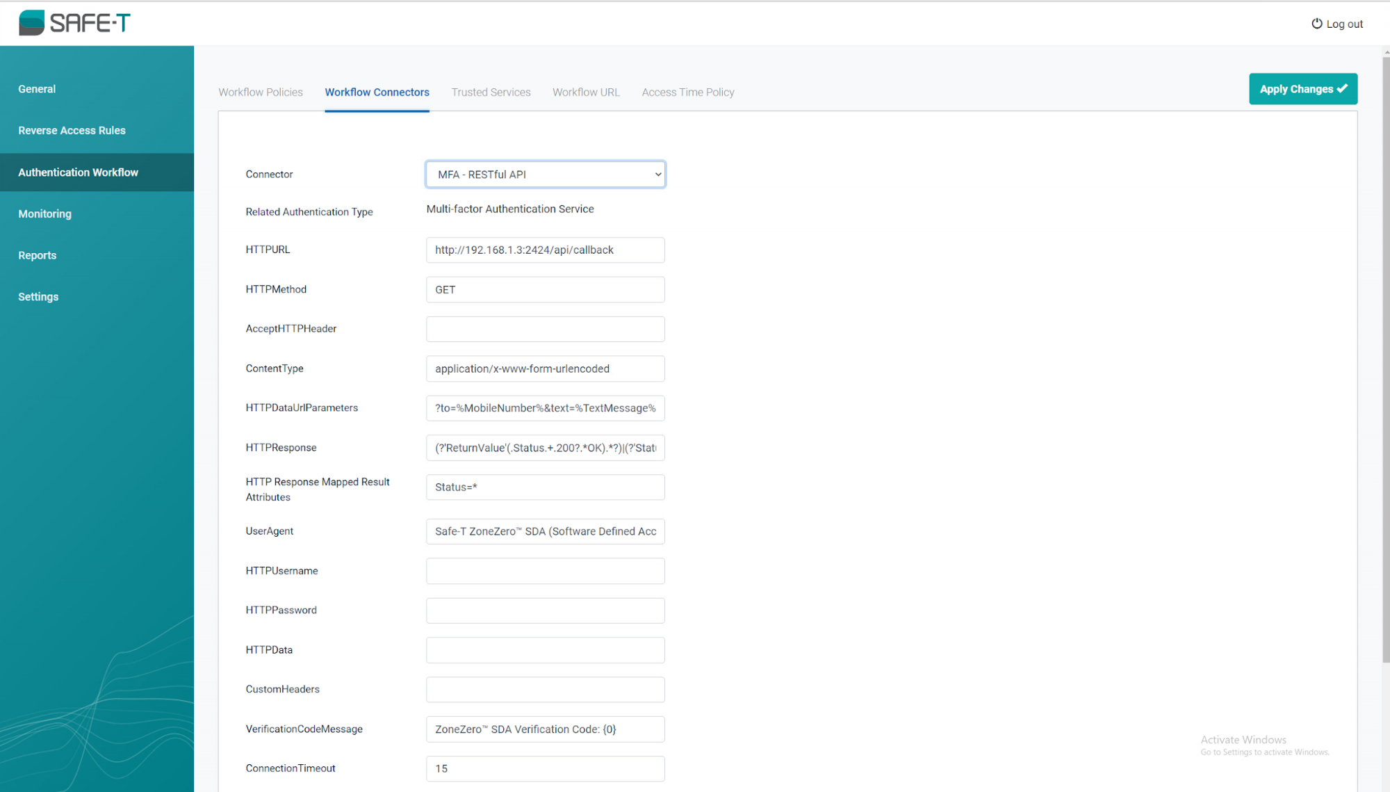Image resolution: width=1390 pixels, height=792 pixels.
Task: Click the SAFE-T logo icon
Action: click(x=31, y=23)
